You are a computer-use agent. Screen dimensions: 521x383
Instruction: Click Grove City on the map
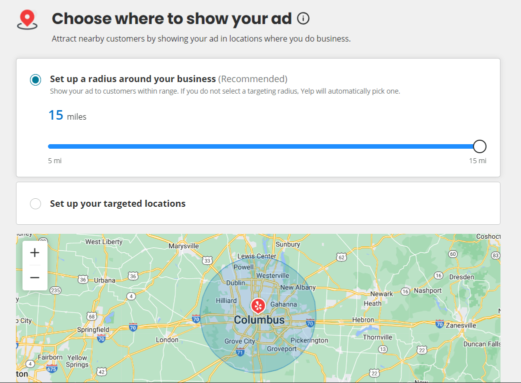click(x=239, y=341)
